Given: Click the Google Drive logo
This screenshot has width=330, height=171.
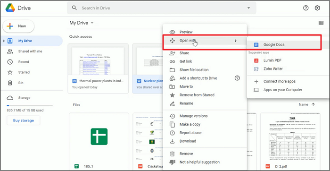Looking at the screenshot, I should coord(10,8).
